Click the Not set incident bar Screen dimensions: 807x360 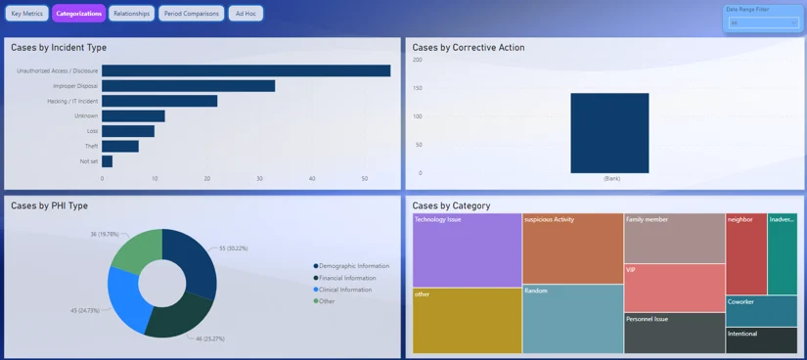pos(107,161)
